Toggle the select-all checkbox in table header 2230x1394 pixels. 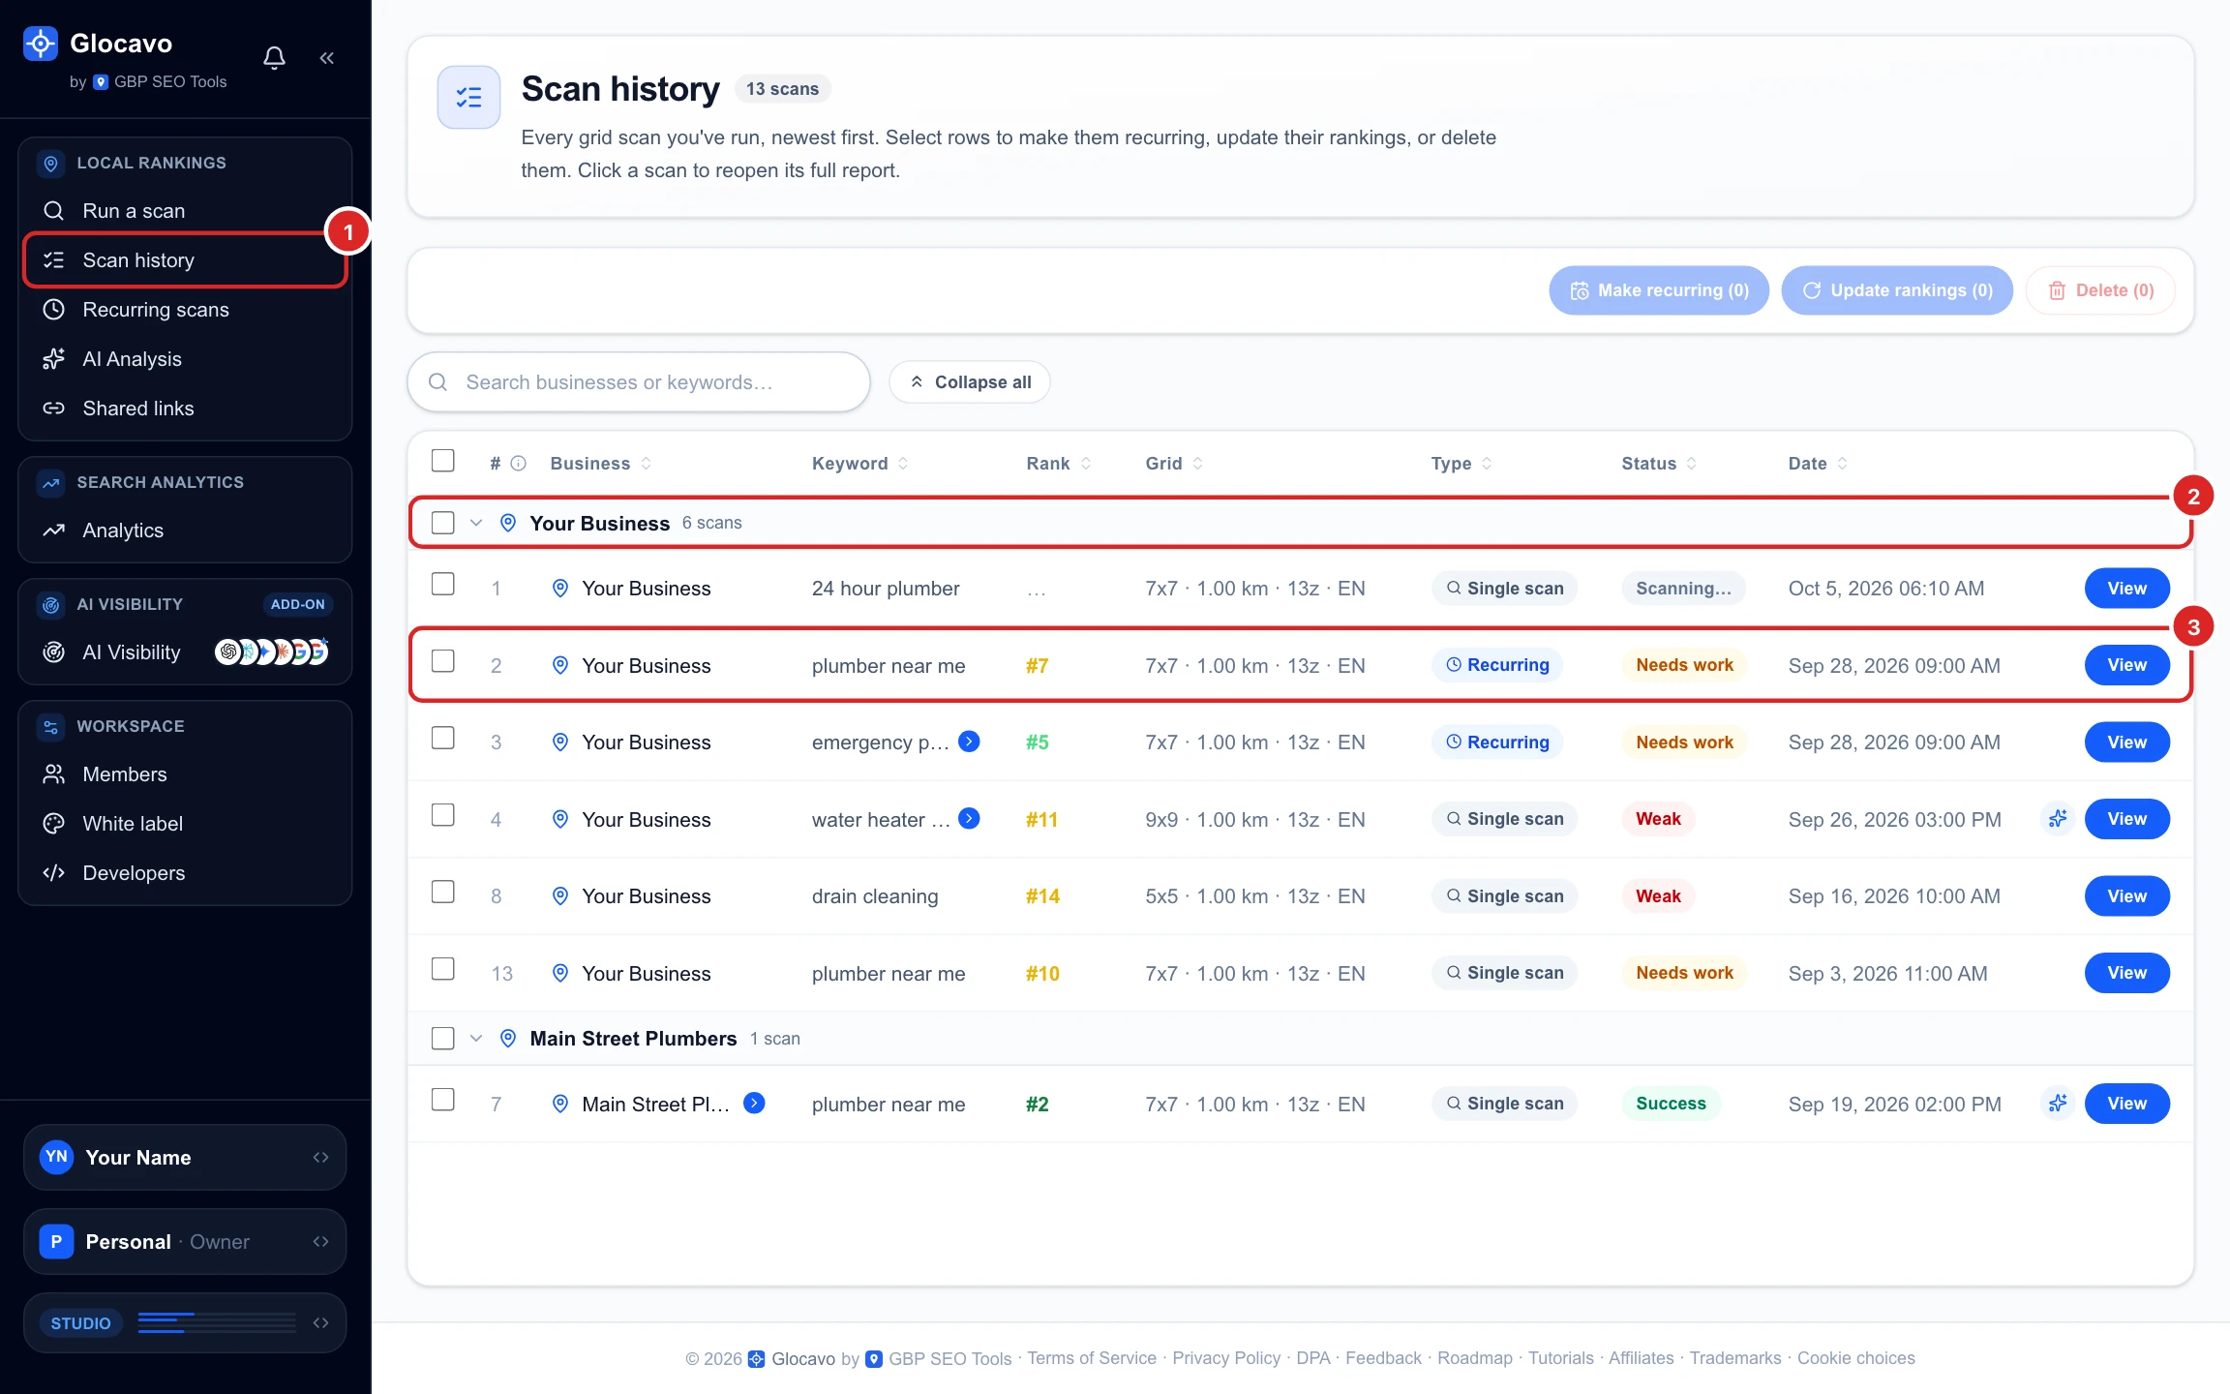443,461
